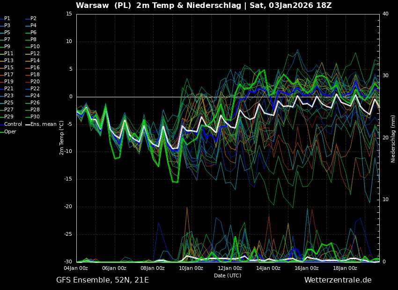
Task: Select the P24 legend label
Action: tap(35, 95)
